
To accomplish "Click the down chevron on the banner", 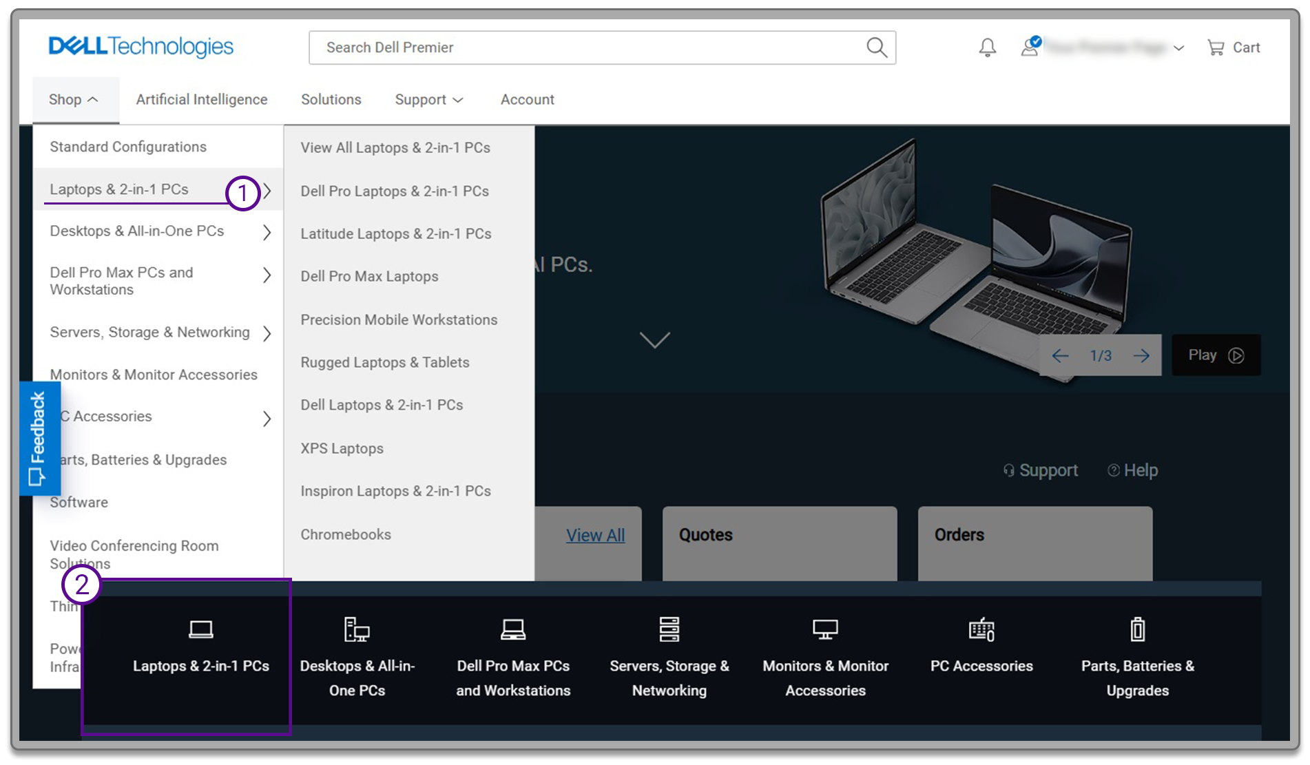I will click(654, 339).
